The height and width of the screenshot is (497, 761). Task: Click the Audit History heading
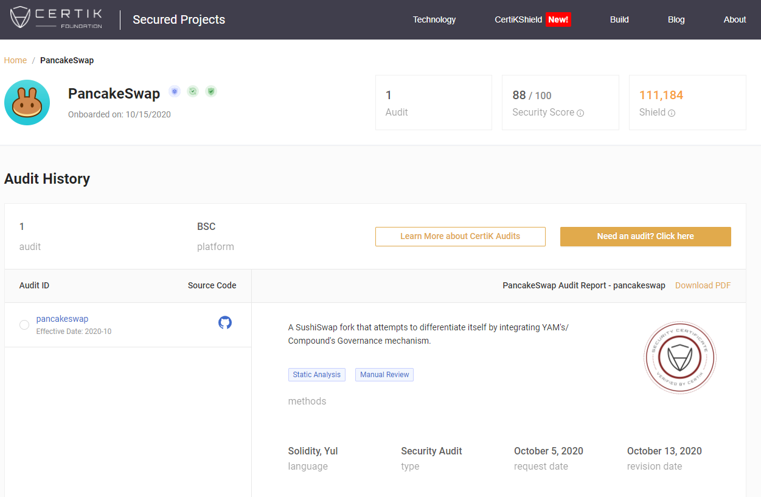pos(47,179)
